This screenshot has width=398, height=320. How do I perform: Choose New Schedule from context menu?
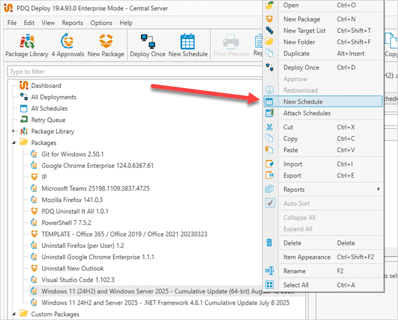point(323,102)
